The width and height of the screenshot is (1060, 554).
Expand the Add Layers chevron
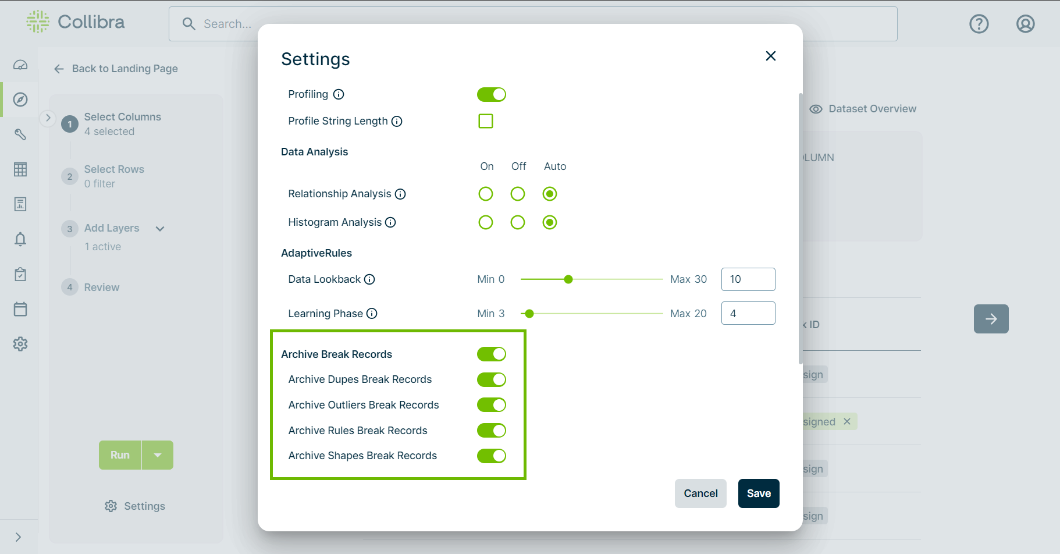(x=160, y=229)
